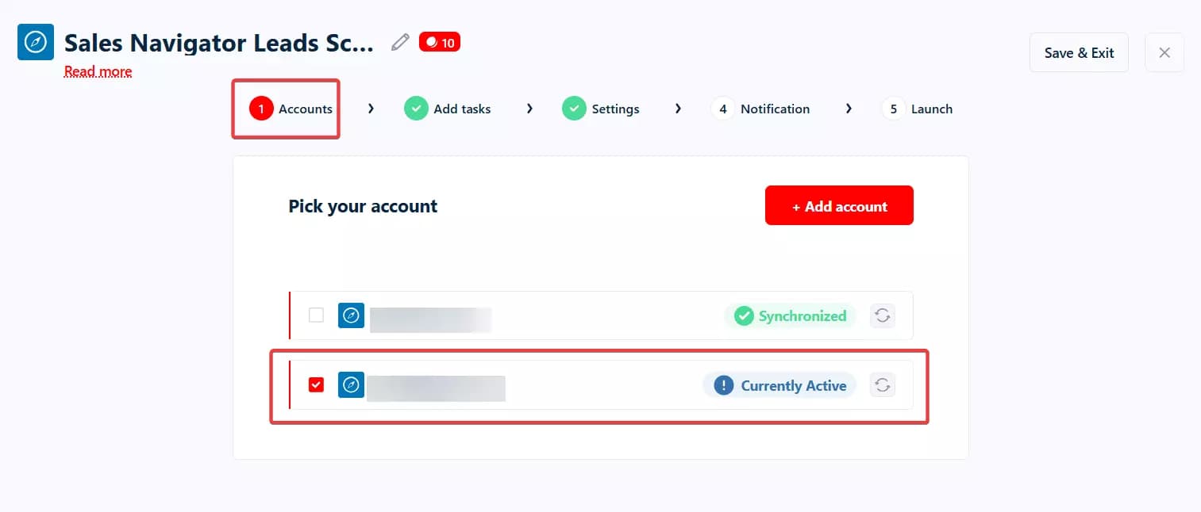Click the chevron before the Launch step
Image resolution: width=1201 pixels, height=512 pixels.
pyautogui.click(x=849, y=108)
